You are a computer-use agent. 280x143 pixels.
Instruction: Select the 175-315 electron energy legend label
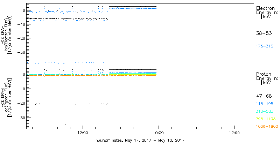click(265, 46)
